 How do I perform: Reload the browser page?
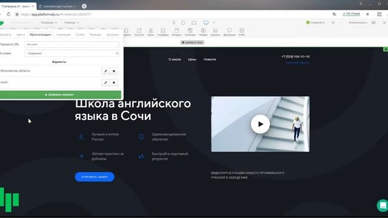point(8,15)
